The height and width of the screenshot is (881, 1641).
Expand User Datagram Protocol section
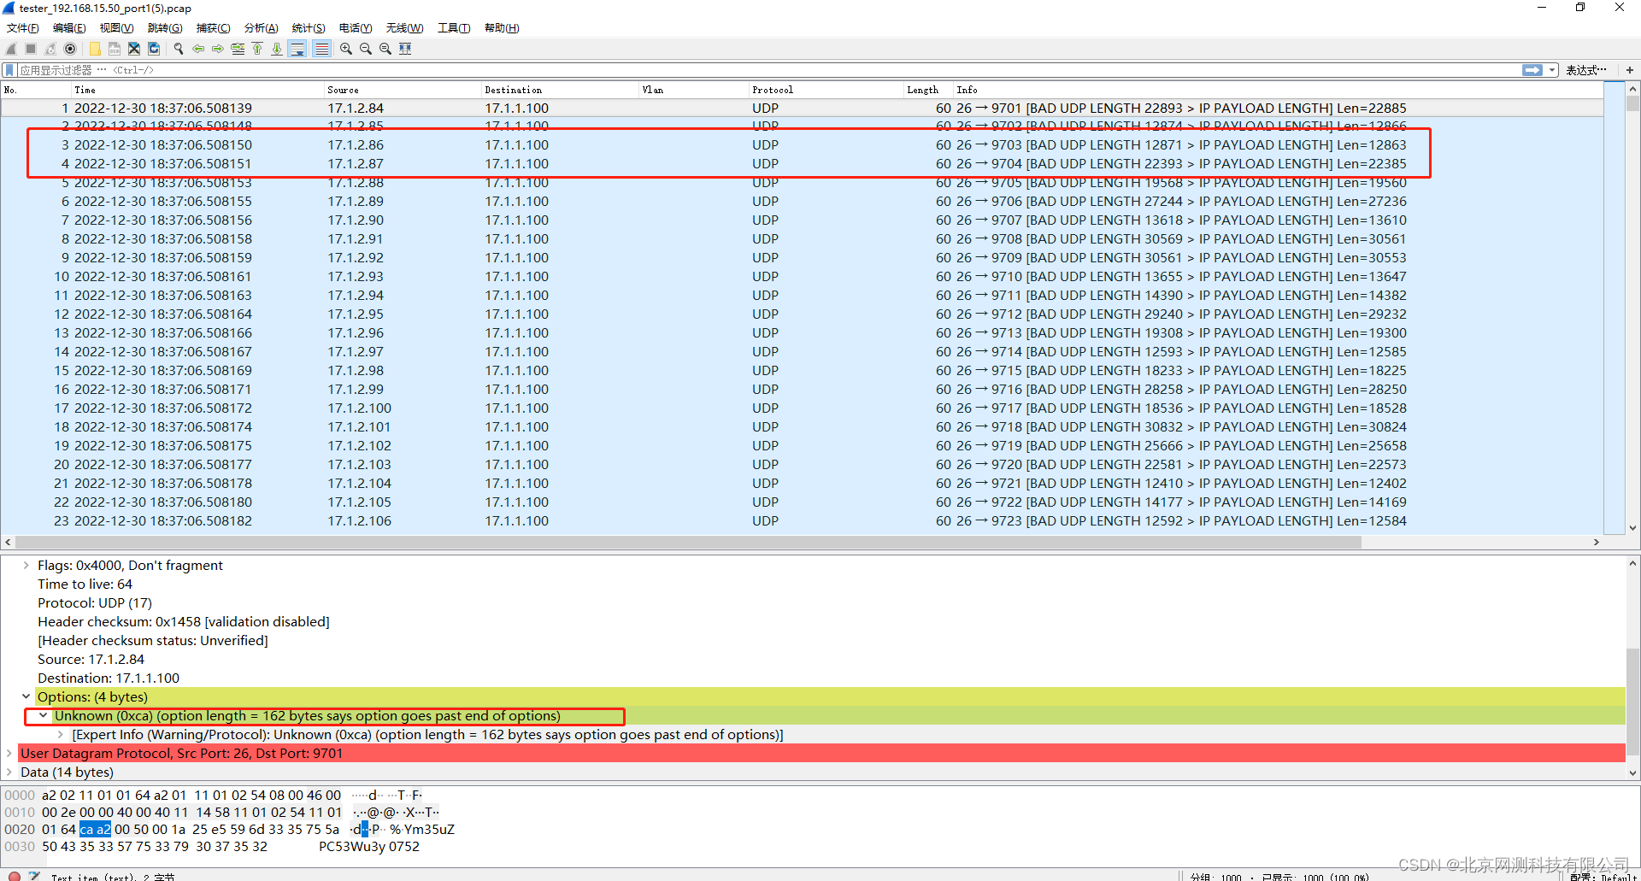[9, 753]
